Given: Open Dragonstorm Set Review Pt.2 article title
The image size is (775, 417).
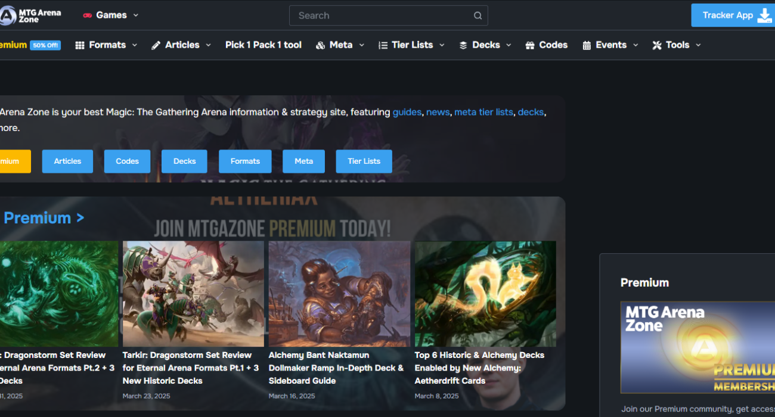Looking at the screenshot, I should coord(57,368).
